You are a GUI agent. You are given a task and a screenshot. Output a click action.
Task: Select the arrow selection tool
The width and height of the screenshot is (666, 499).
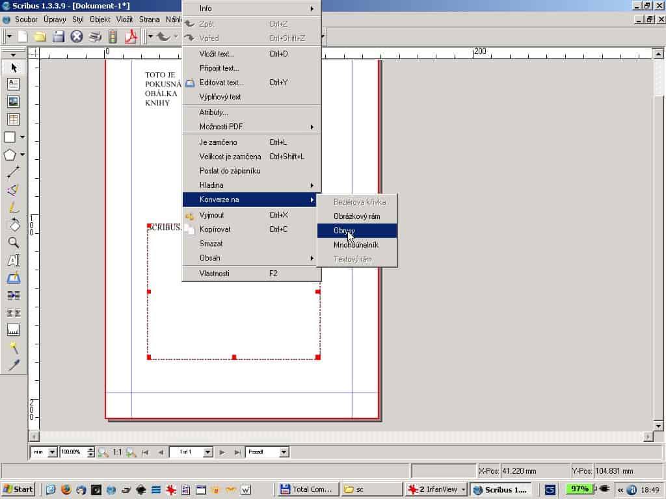(x=13, y=68)
